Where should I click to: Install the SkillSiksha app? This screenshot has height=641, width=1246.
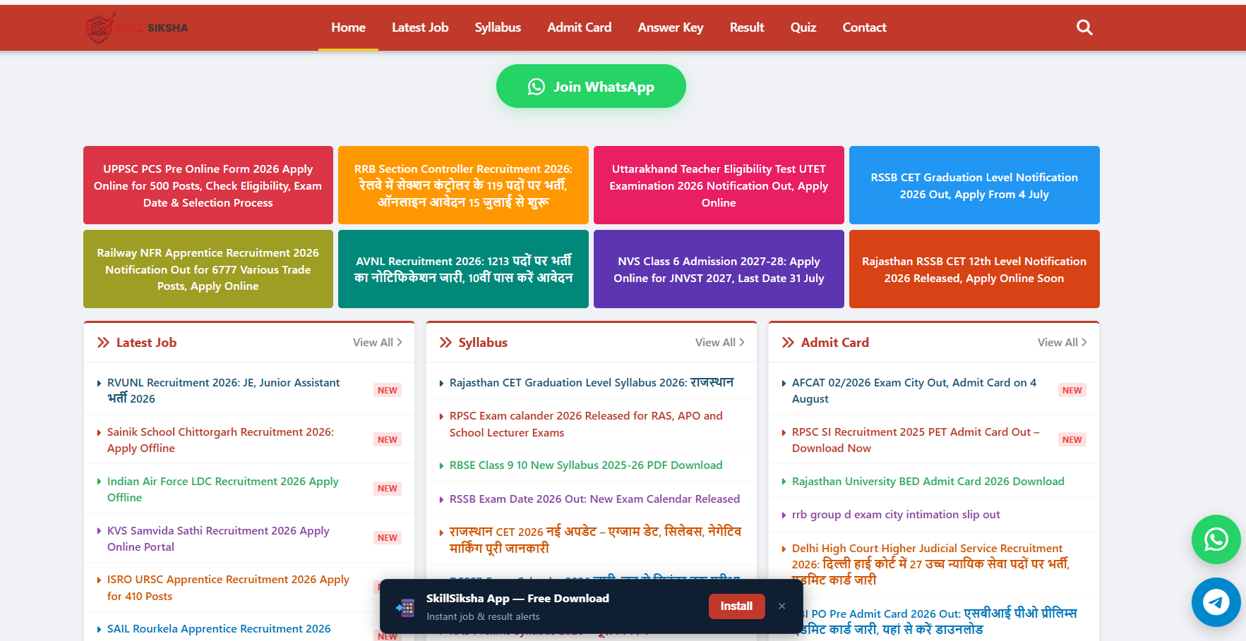[x=736, y=606]
